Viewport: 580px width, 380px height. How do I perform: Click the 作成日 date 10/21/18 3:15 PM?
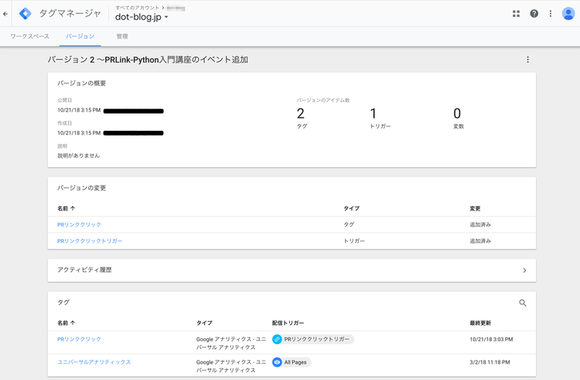(x=79, y=133)
